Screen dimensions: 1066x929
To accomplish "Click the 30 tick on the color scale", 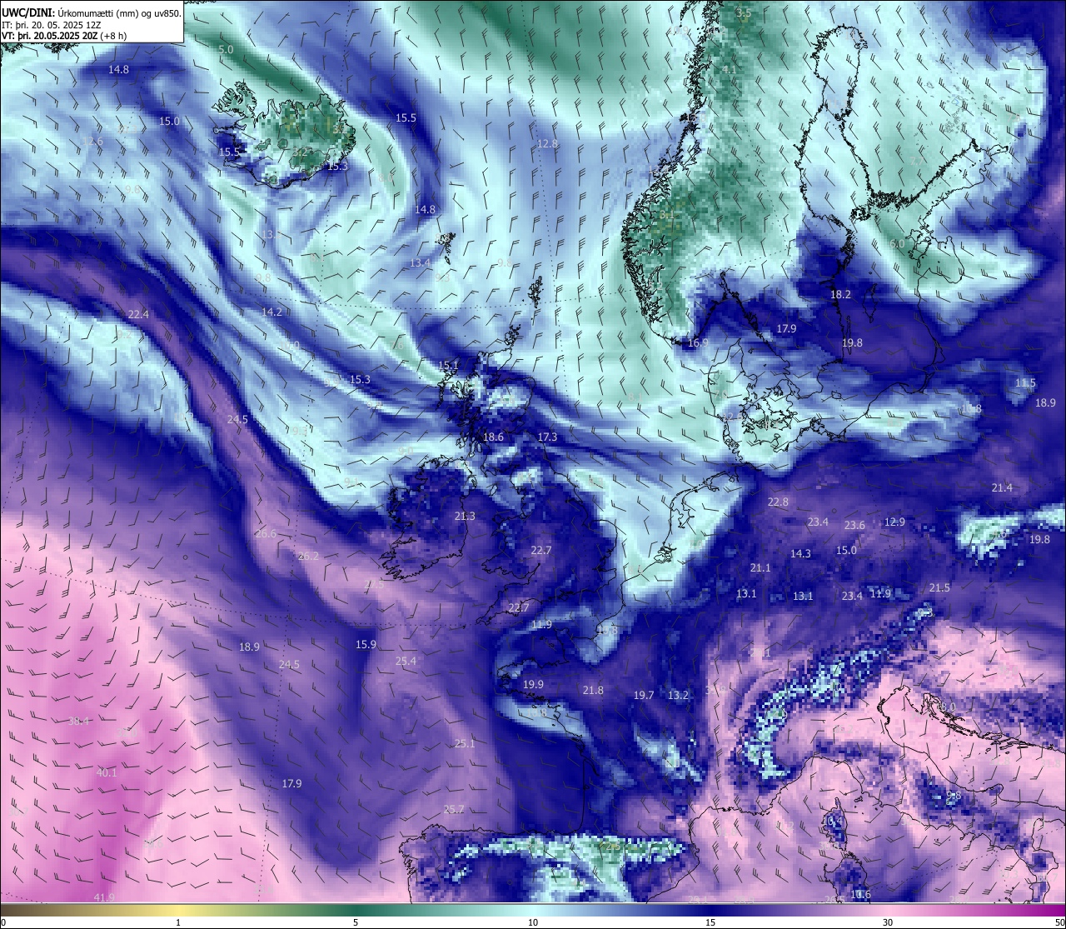I will point(888,922).
